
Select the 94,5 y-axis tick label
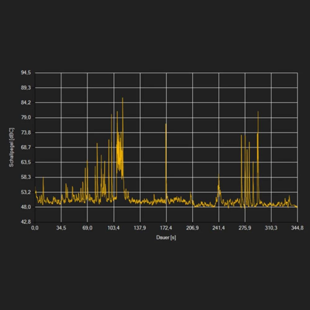point(26,73)
